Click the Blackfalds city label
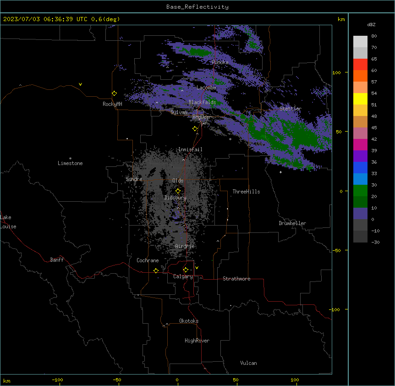Image resolution: width=395 pixels, height=386 pixels. 202,102
